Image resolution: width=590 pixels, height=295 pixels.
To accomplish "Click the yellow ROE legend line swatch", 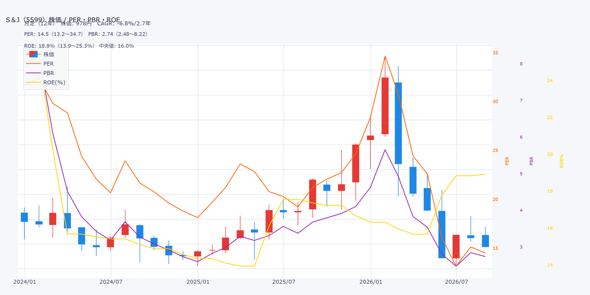I will click(x=33, y=82).
